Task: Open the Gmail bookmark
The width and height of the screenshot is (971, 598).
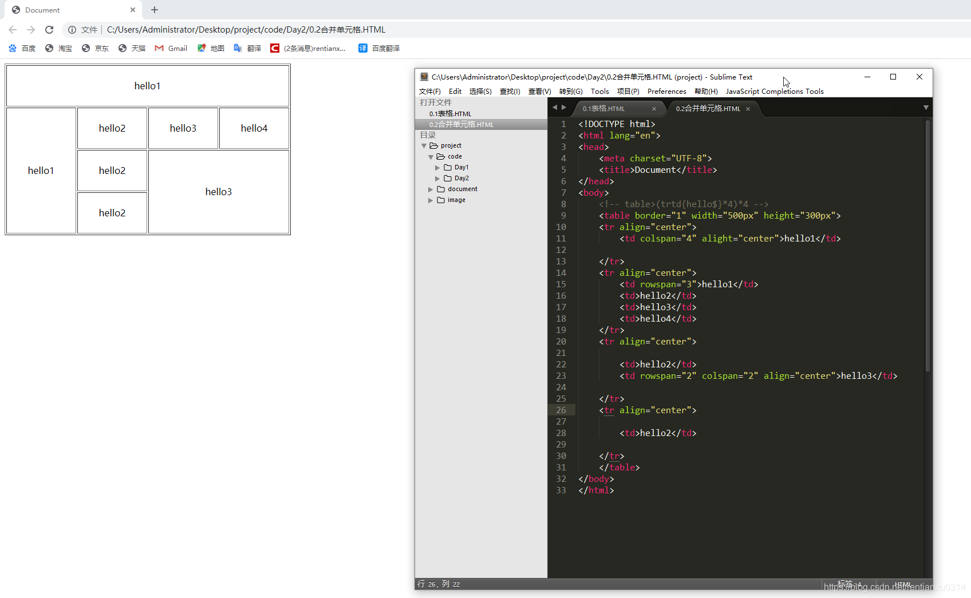Action: tap(171, 48)
